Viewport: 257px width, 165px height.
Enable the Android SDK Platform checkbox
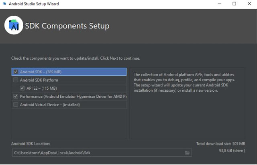tap(16, 80)
